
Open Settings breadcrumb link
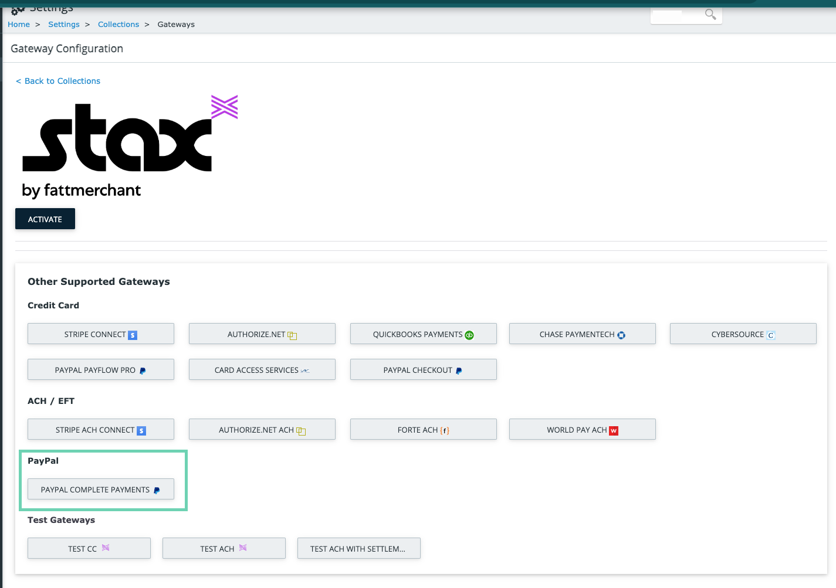point(64,24)
